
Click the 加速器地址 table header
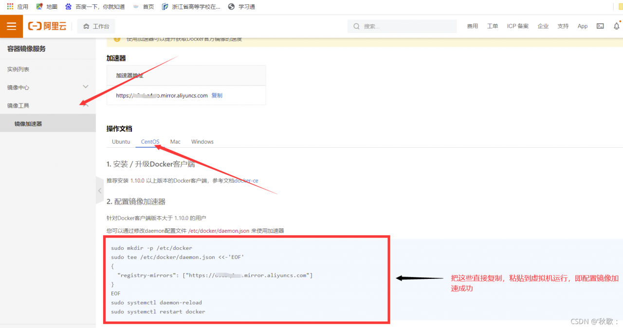pyautogui.click(x=129, y=76)
